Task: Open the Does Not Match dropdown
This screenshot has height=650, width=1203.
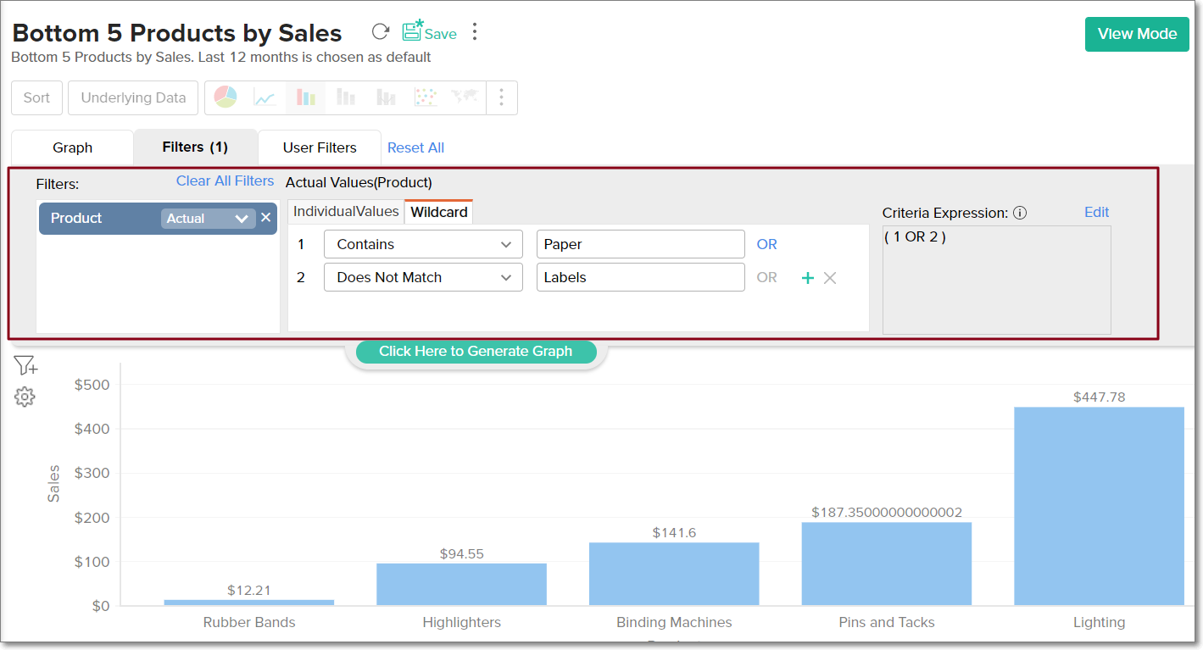Action: [423, 277]
